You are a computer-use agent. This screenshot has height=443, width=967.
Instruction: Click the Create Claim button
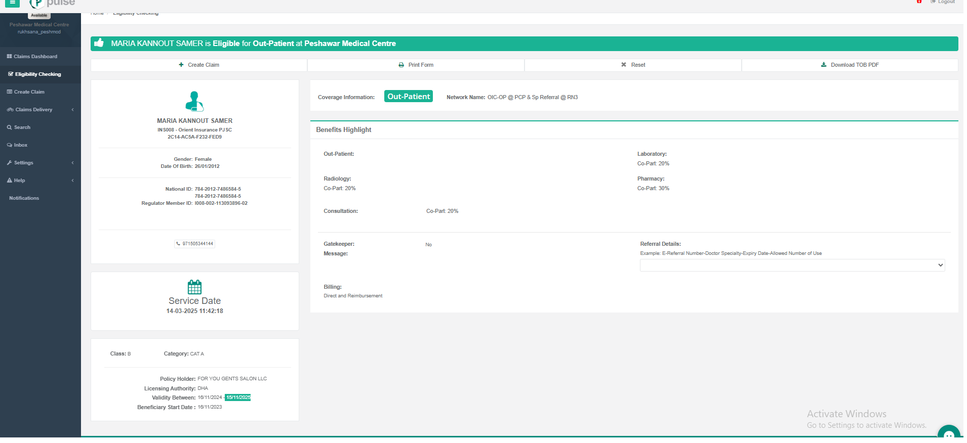(199, 65)
